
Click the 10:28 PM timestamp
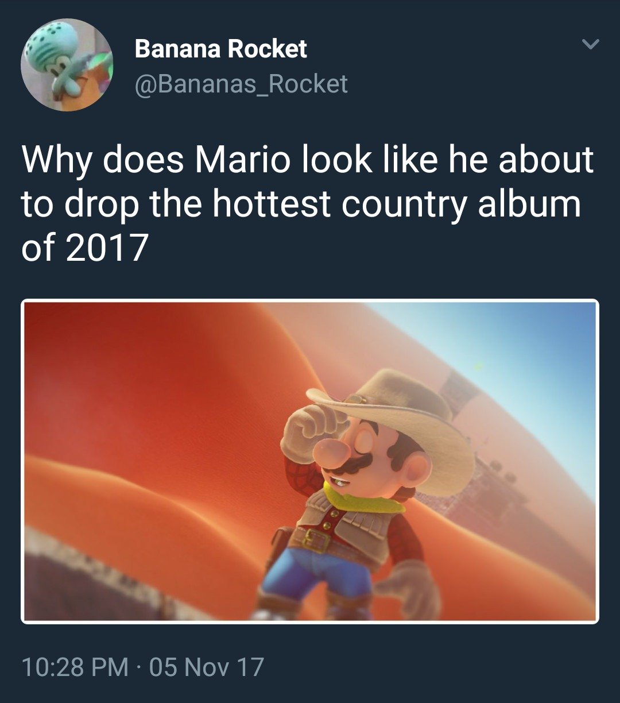coord(75,667)
